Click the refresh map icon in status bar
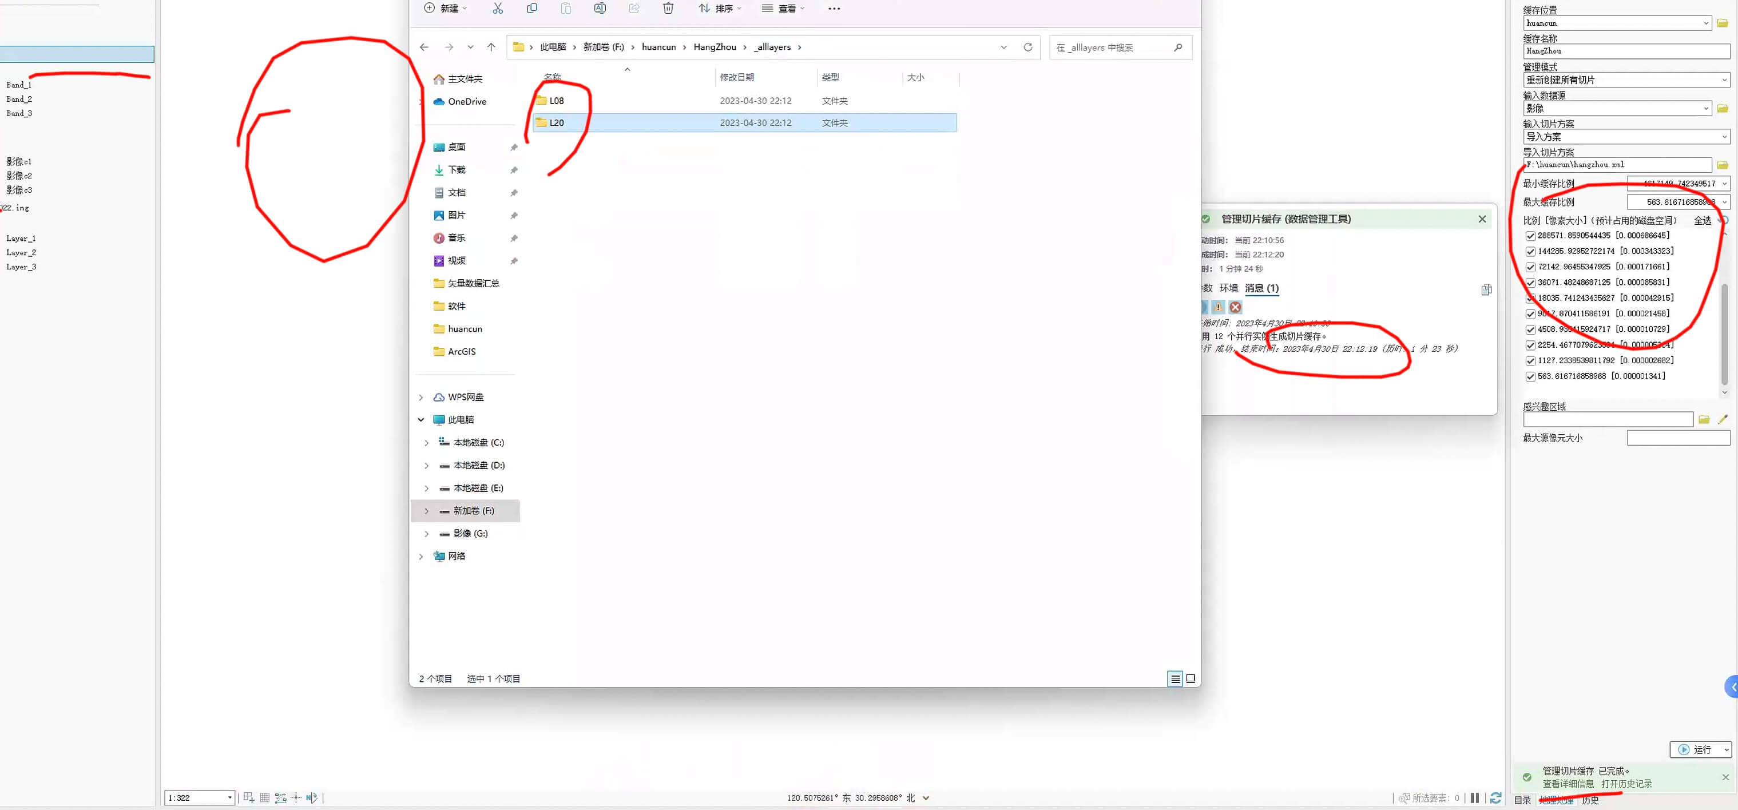The height and width of the screenshot is (810, 1738). click(1495, 798)
